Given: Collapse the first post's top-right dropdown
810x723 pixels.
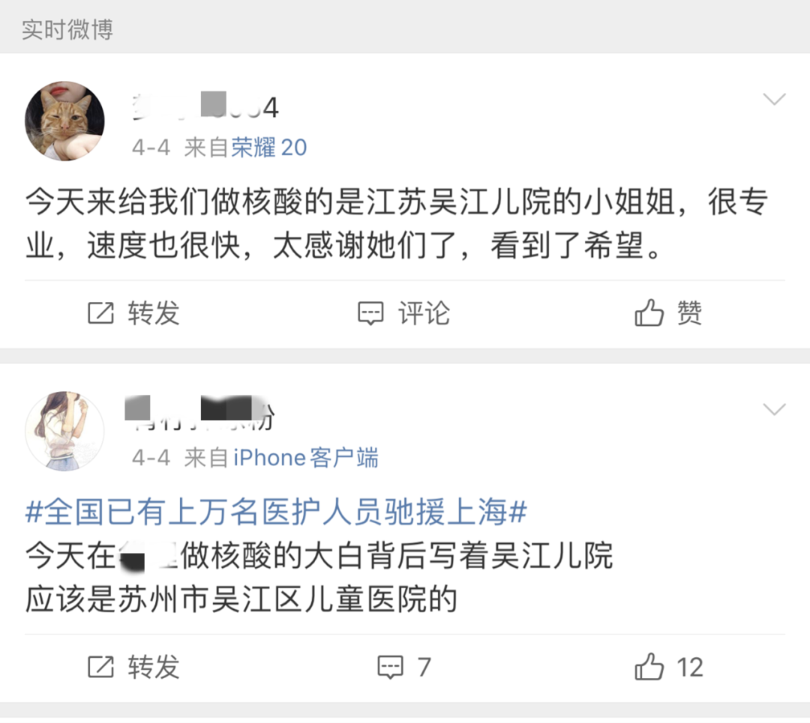Looking at the screenshot, I should [773, 99].
